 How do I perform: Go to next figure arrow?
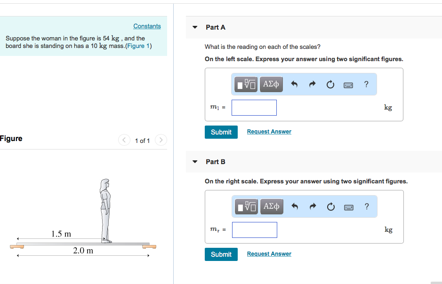point(161,140)
